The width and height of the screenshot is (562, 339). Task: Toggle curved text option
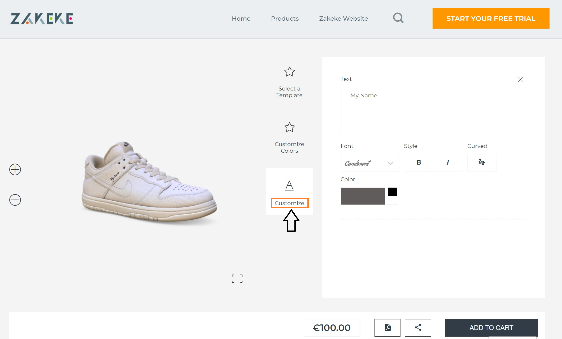point(482,162)
